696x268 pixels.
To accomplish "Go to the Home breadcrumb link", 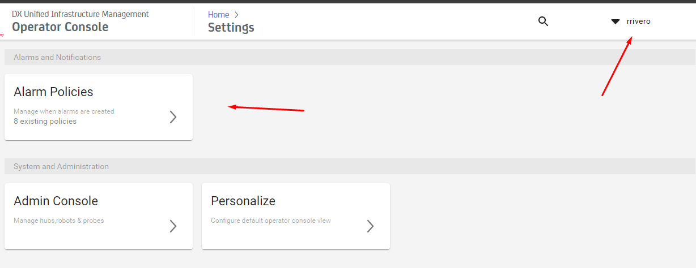I will (x=218, y=15).
